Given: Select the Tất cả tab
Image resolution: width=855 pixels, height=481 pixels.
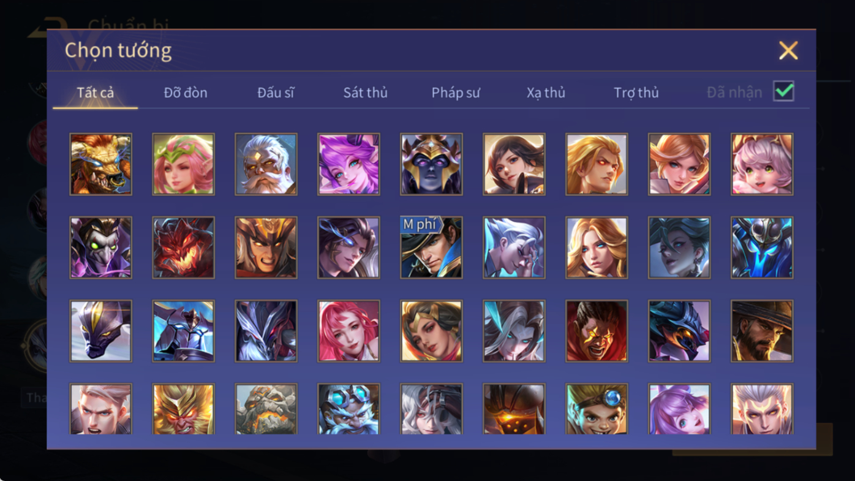Looking at the screenshot, I should tap(96, 93).
